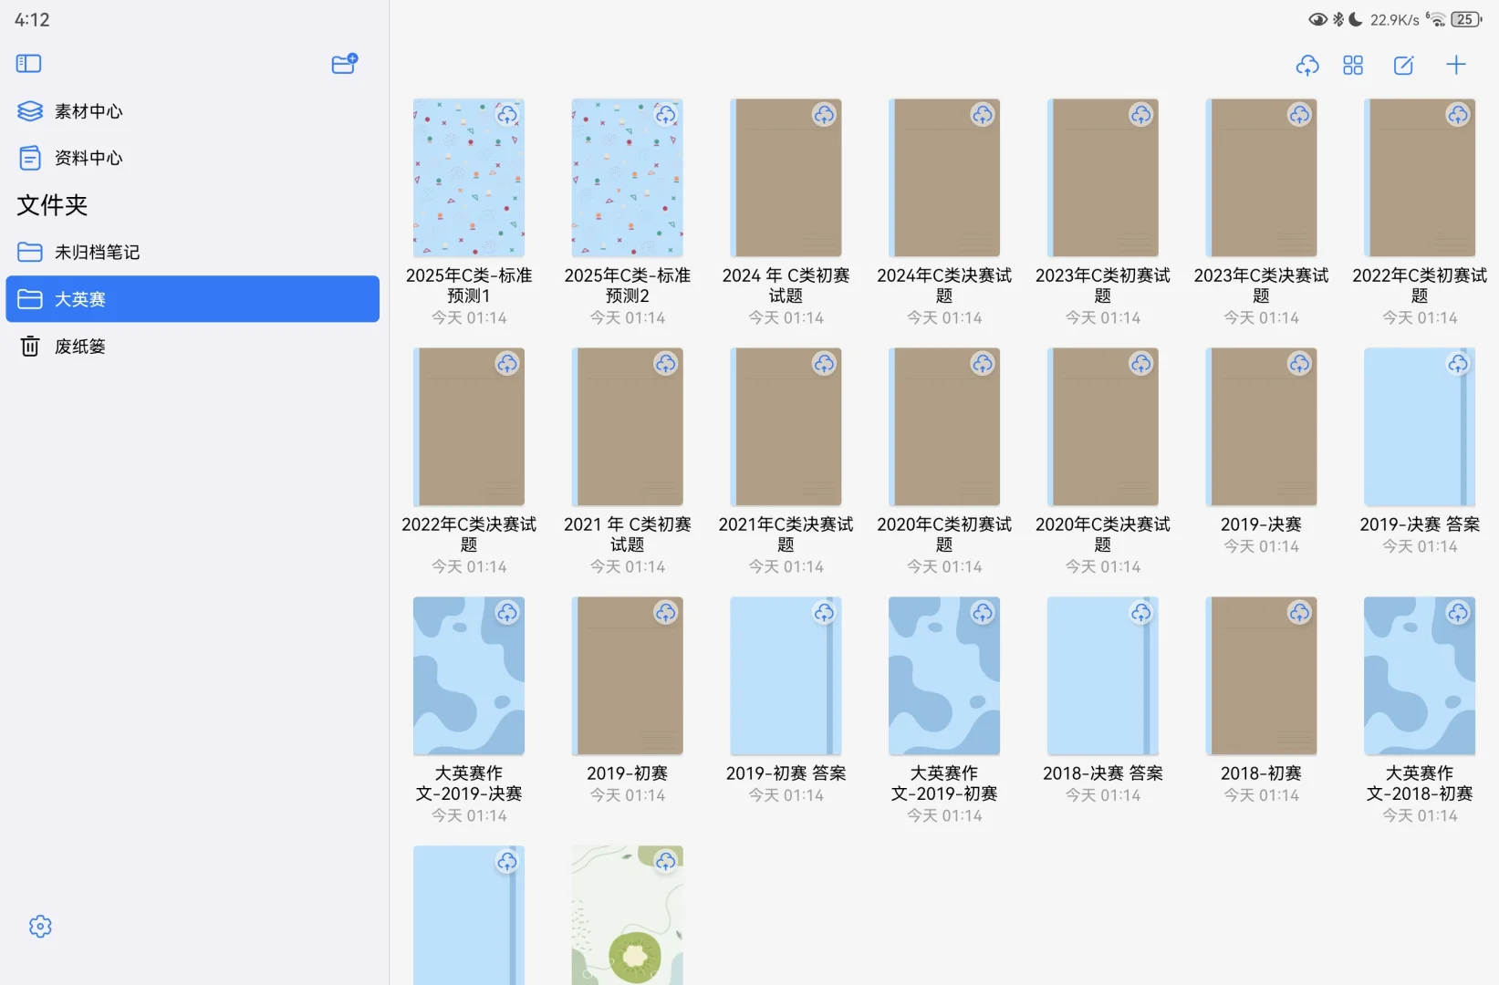
Task: Select the 未归档笔记 folder
Action: click(98, 252)
